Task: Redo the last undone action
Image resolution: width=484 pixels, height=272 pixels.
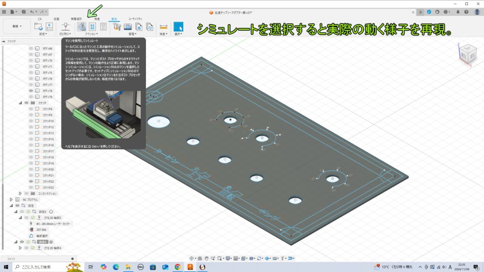Action: [x=42, y=12]
